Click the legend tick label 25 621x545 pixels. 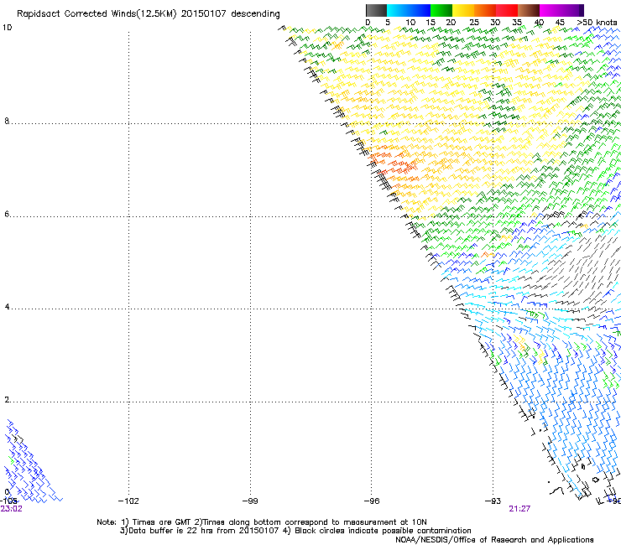coord(474,23)
